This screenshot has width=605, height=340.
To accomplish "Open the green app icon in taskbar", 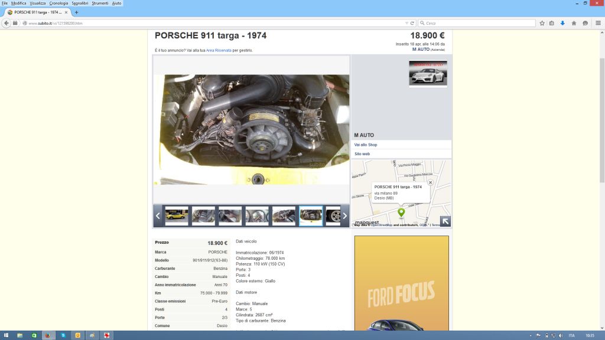I will [34, 335].
